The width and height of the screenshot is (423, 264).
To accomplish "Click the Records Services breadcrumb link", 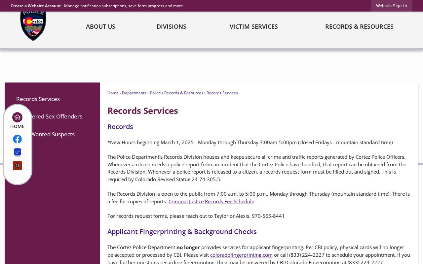I will click(222, 93).
